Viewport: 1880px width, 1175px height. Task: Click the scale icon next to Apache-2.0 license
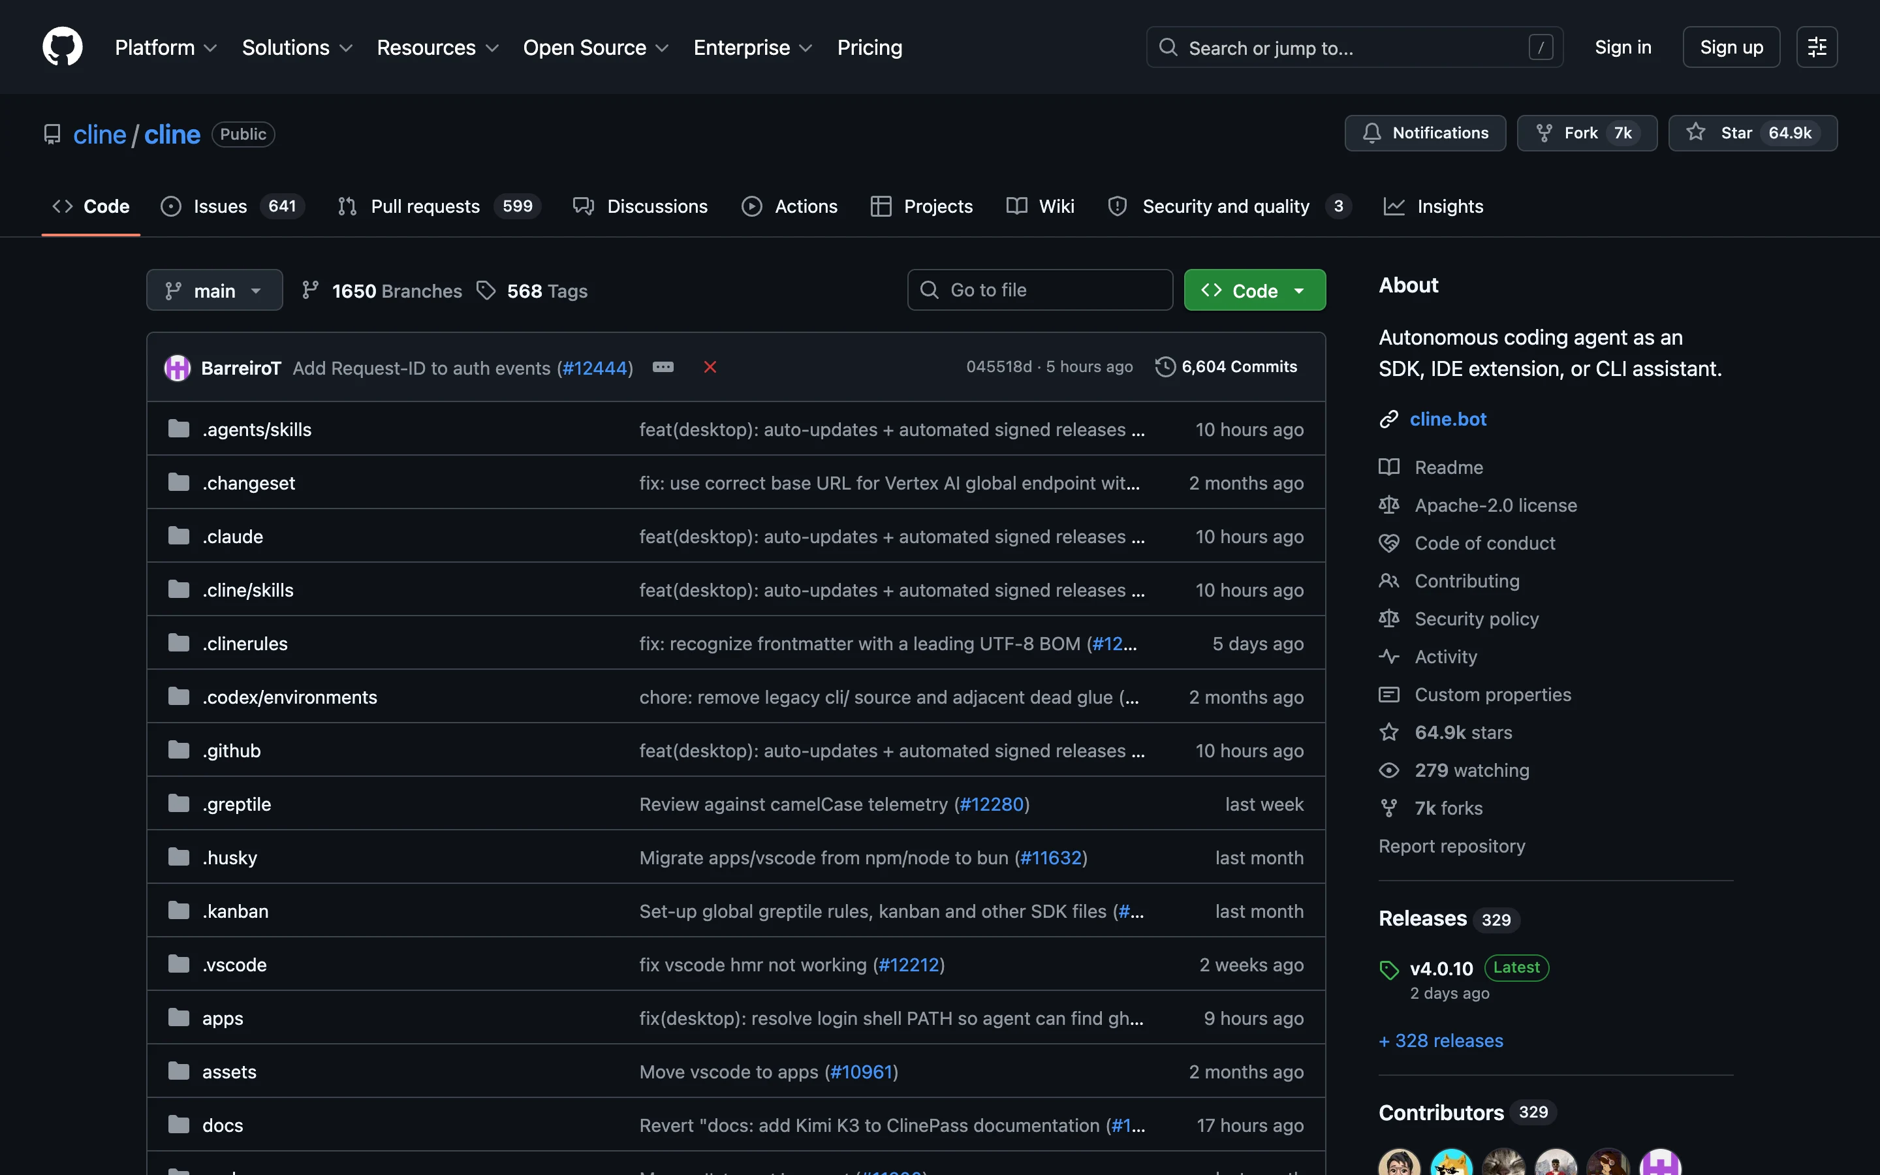point(1389,505)
